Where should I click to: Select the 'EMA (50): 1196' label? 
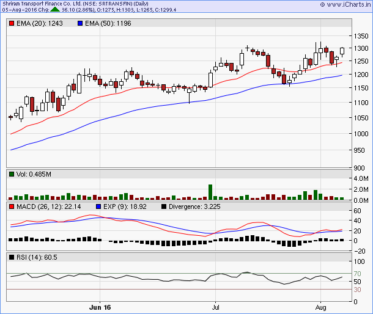[x=108, y=23]
